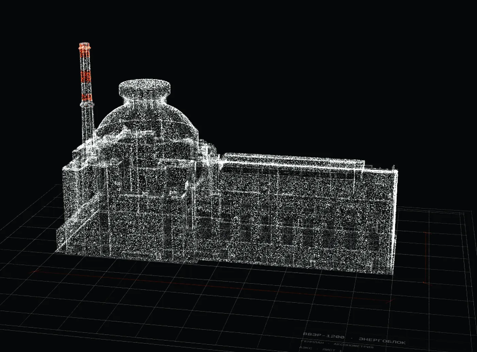This screenshot has width=477, height=352.
Task: Click the АКСОНОМЕТРИЯ caption text
Action: click(353, 345)
